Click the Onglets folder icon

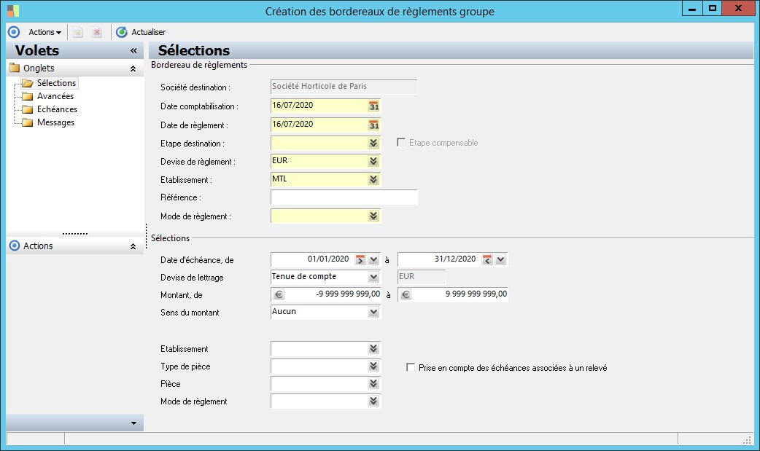point(15,68)
